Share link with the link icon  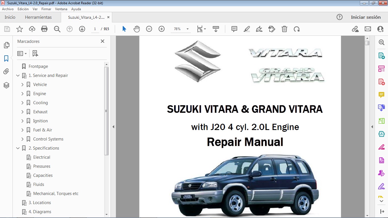(x=355, y=29)
